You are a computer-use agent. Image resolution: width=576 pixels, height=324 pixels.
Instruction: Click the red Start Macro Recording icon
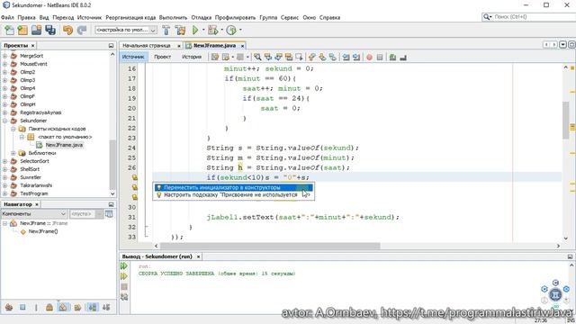369,57
